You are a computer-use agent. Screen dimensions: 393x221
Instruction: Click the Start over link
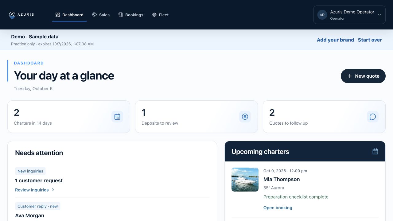pyautogui.click(x=370, y=40)
